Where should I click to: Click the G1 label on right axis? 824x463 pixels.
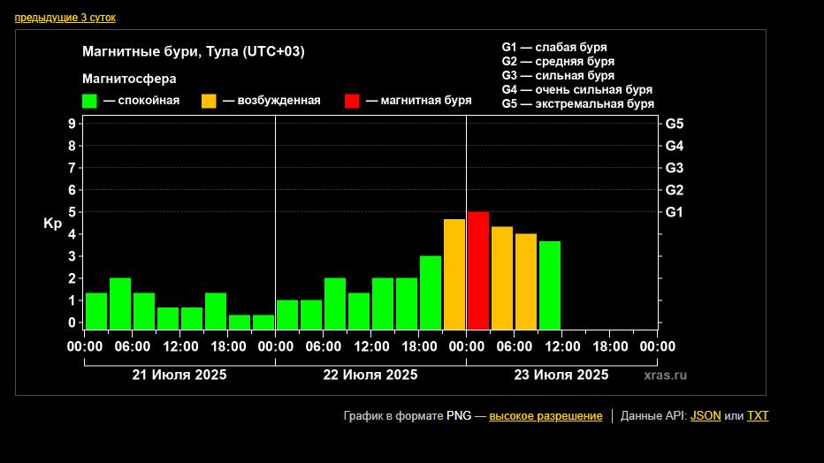675,212
